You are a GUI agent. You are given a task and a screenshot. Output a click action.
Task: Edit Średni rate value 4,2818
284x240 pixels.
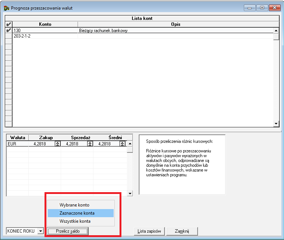104,144
